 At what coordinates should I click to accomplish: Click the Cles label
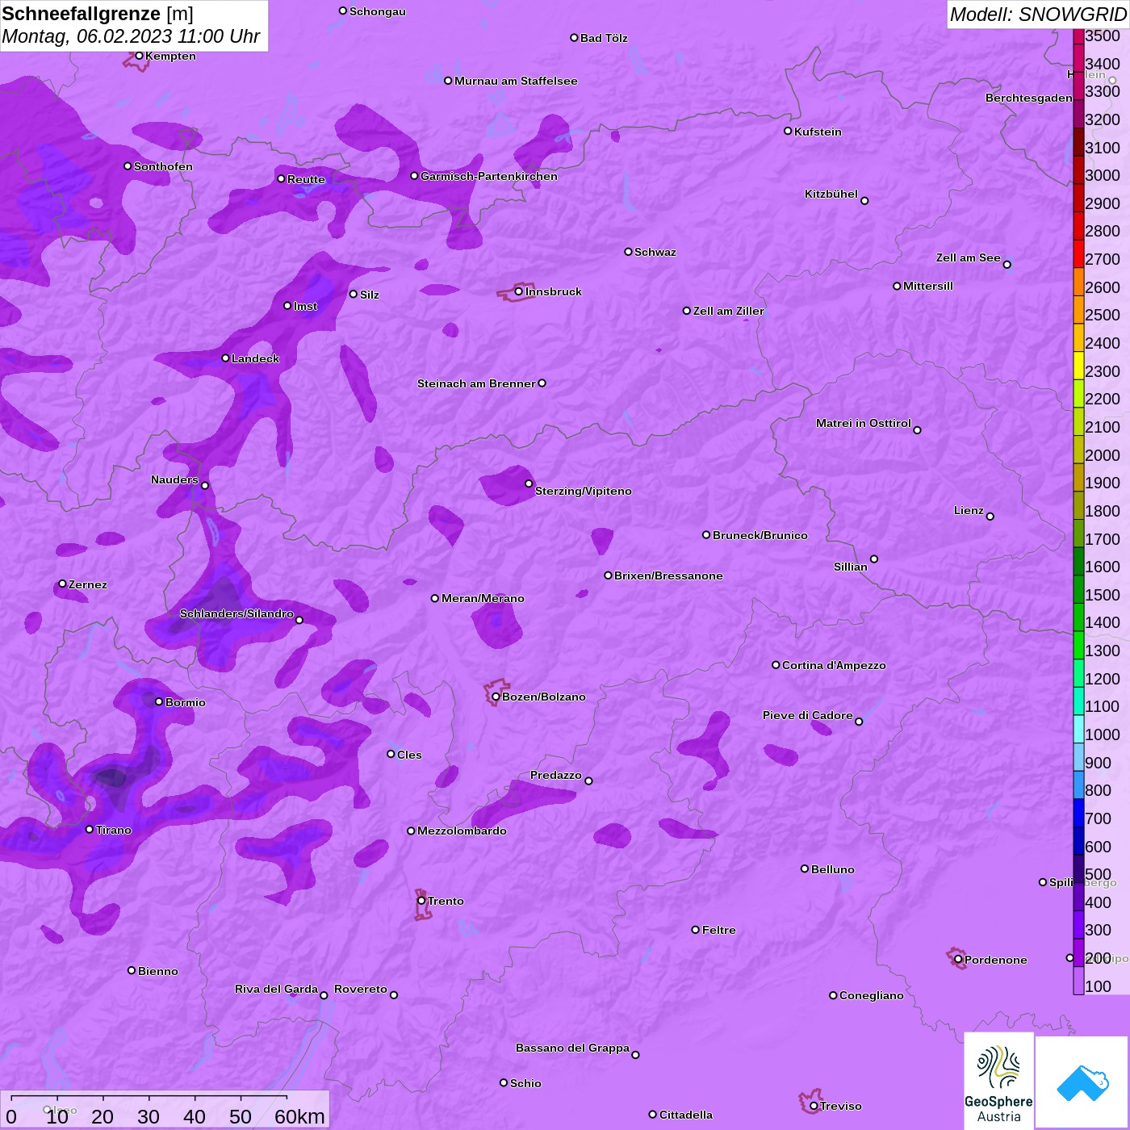[409, 755]
